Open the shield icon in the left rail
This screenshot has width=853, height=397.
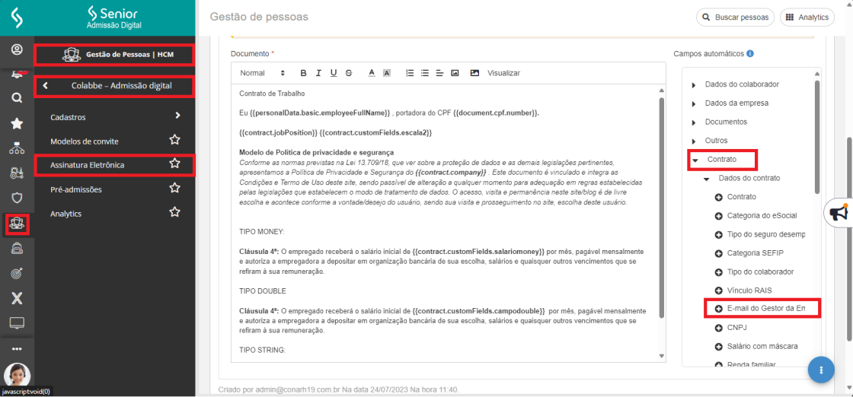(x=17, y=198)
